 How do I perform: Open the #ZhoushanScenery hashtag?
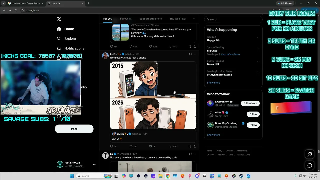coord(142,36)
